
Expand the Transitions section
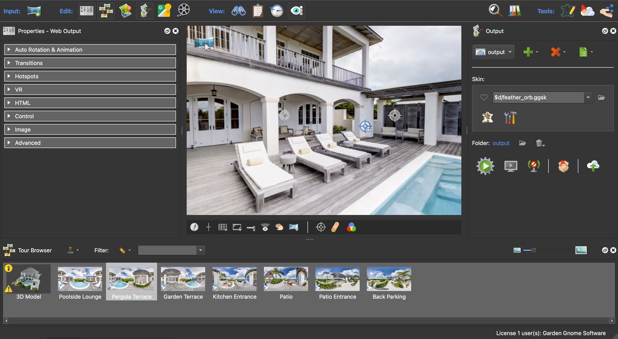pyautogui.click(x=90, y=63)
